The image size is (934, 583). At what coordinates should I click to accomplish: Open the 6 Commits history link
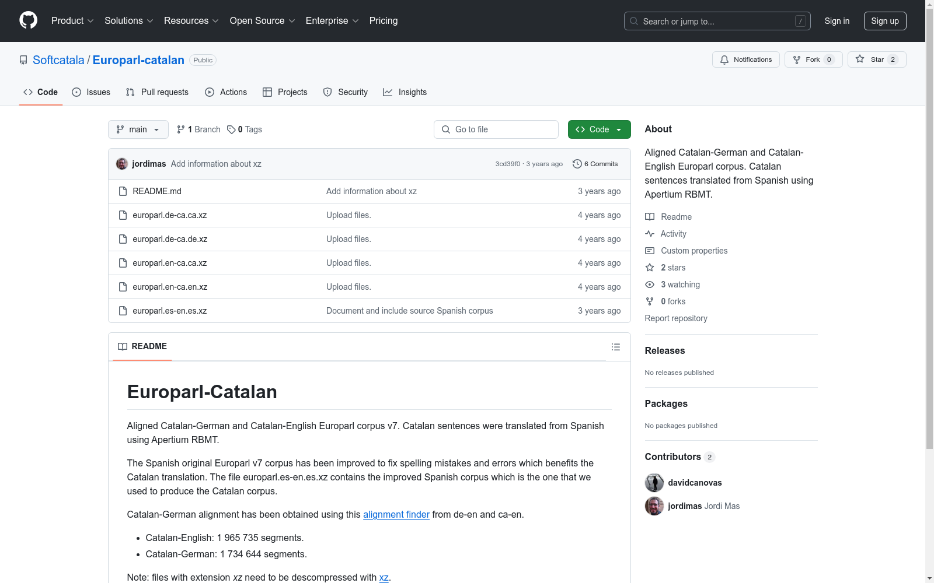point(595,164)
